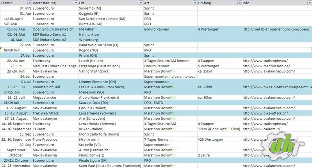Open the Umfang column filter dropdown
The image size is (312, 168).
point(239,3)
